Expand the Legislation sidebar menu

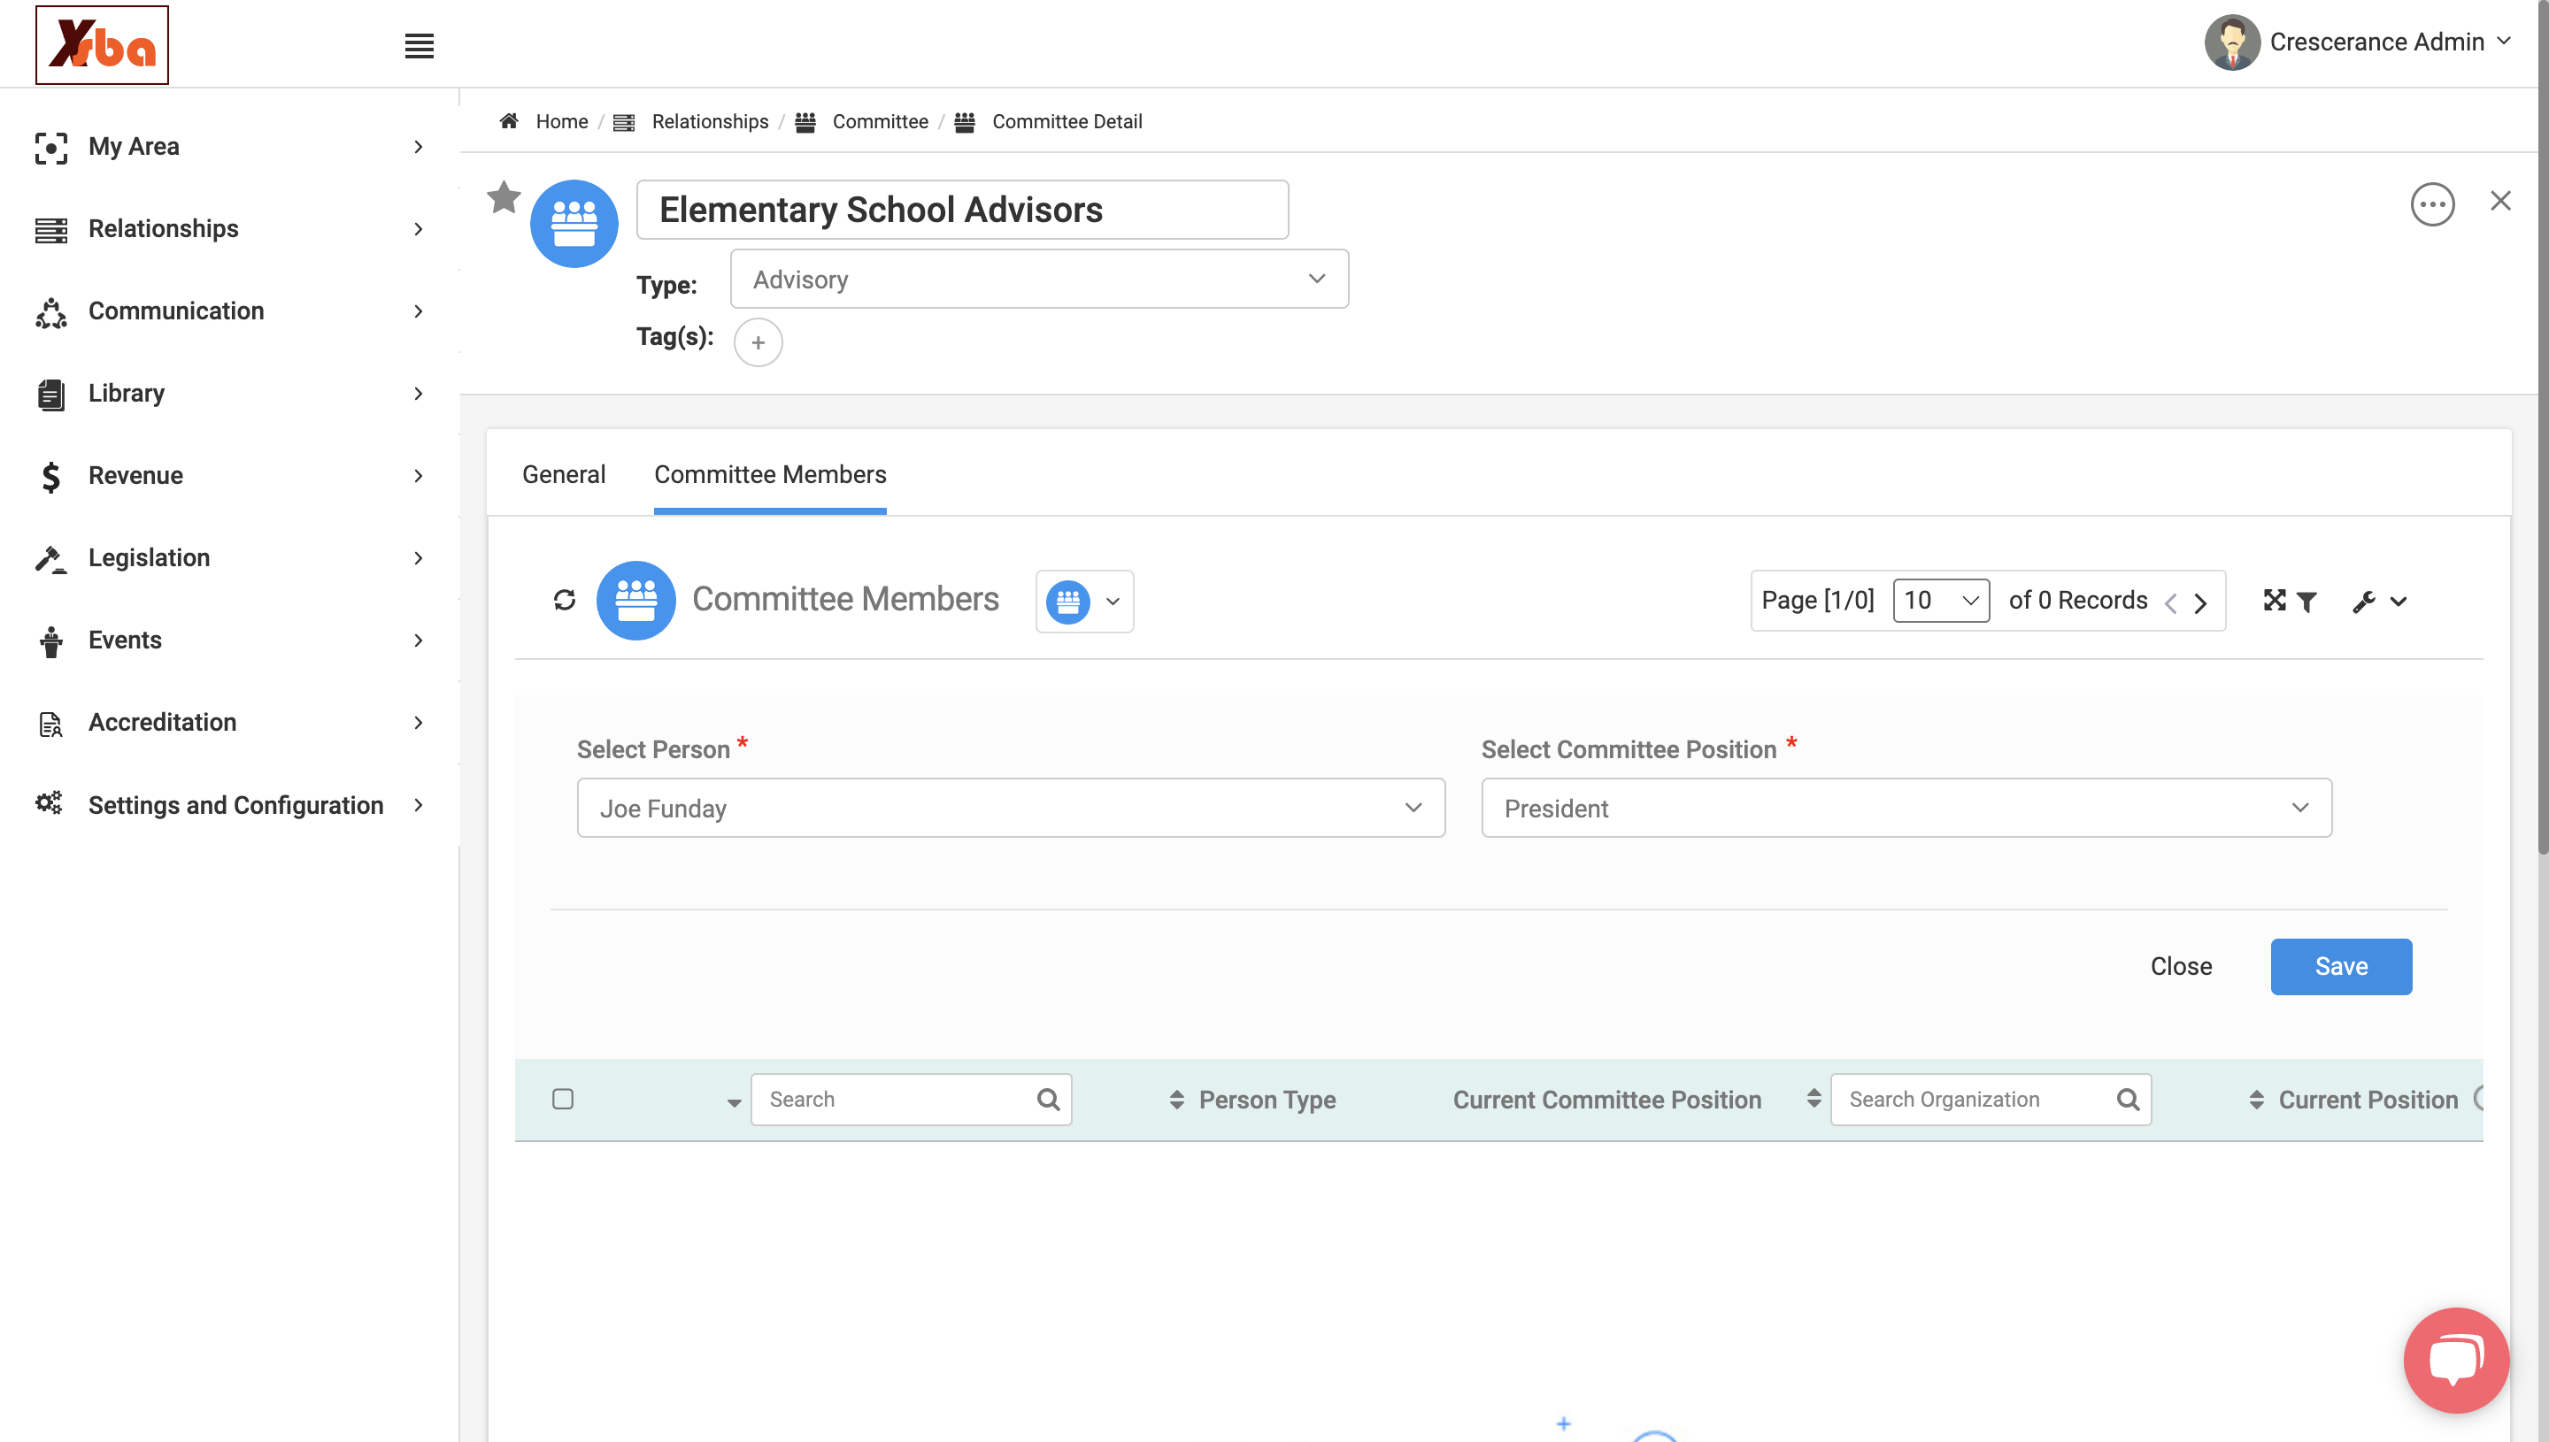coord(230,557)
